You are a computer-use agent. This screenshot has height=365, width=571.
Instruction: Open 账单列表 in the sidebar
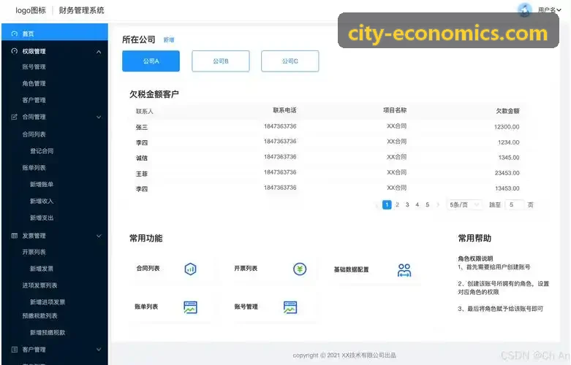click(x=34, y=168)
